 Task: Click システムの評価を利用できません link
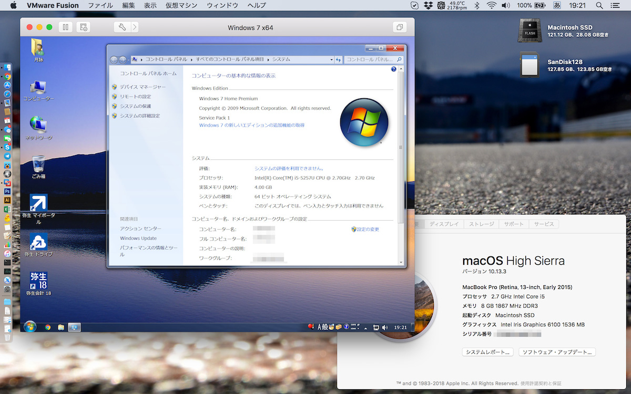pyautogui.click(x=289, y=168)
